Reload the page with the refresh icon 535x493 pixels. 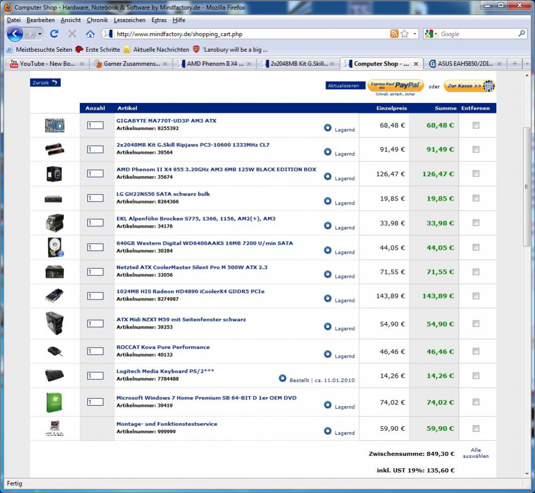[54, 34]
